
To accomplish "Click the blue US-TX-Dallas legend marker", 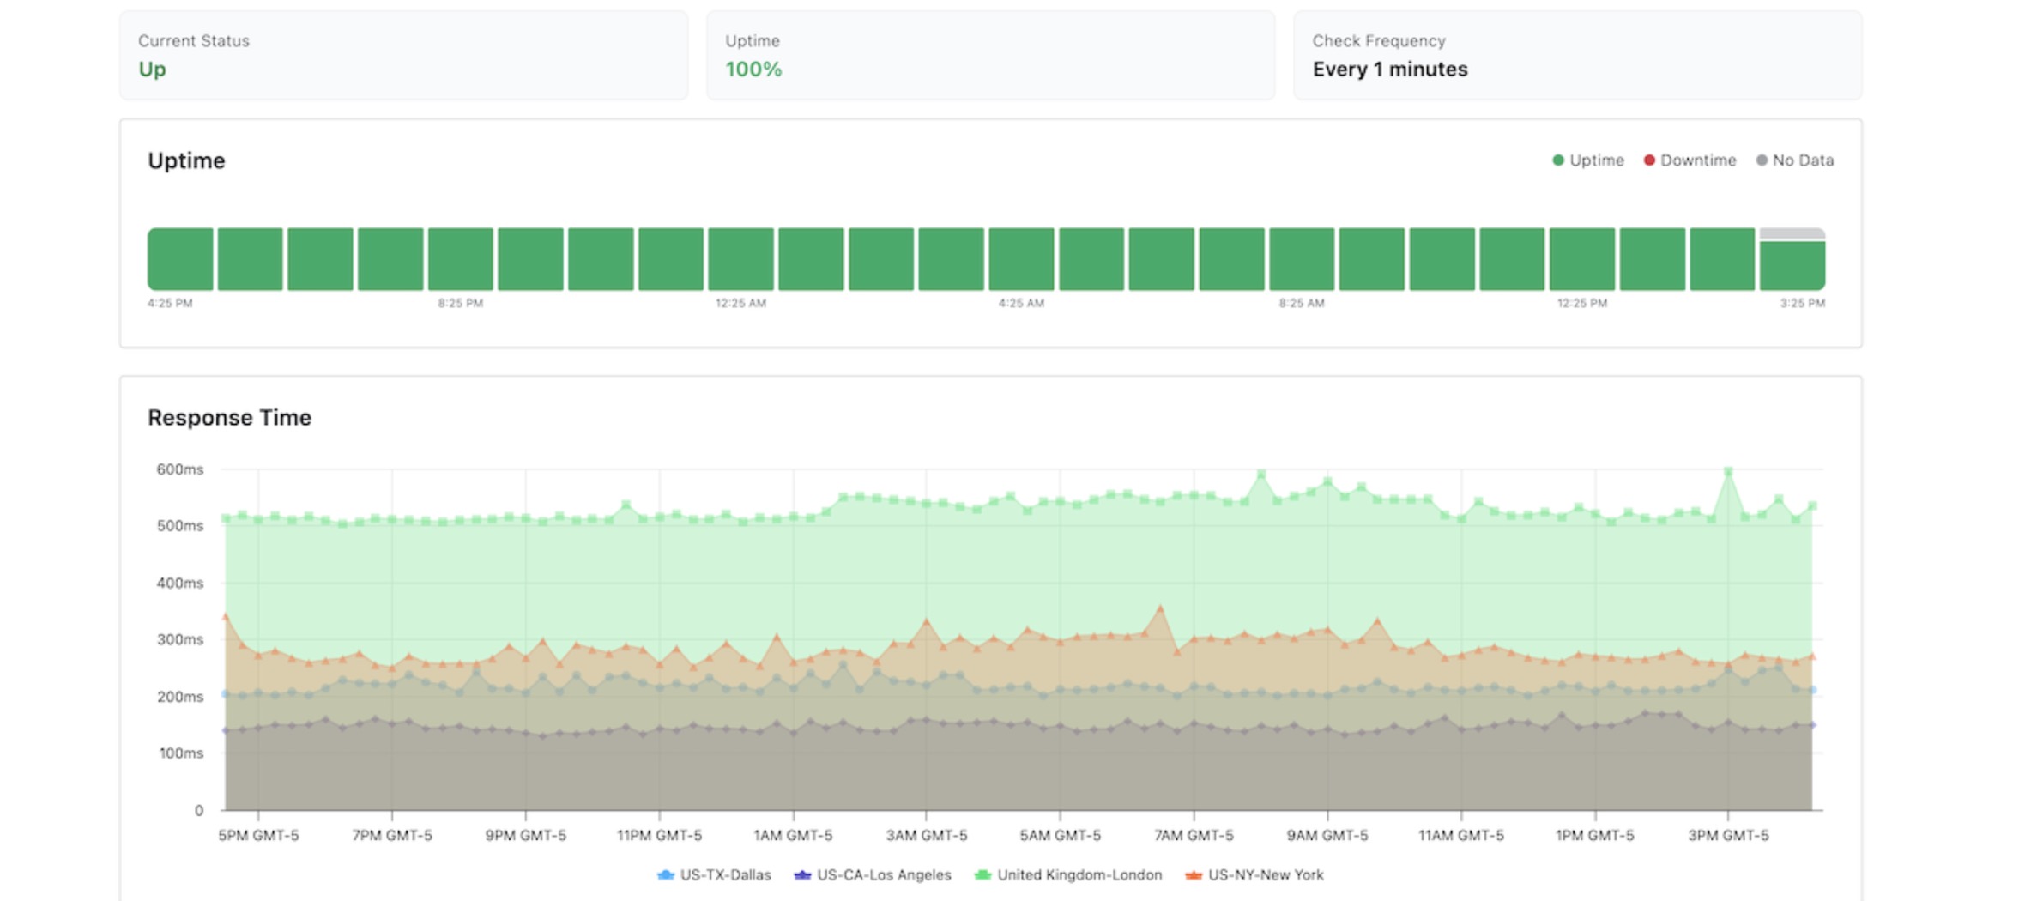I will pos(665,874).
